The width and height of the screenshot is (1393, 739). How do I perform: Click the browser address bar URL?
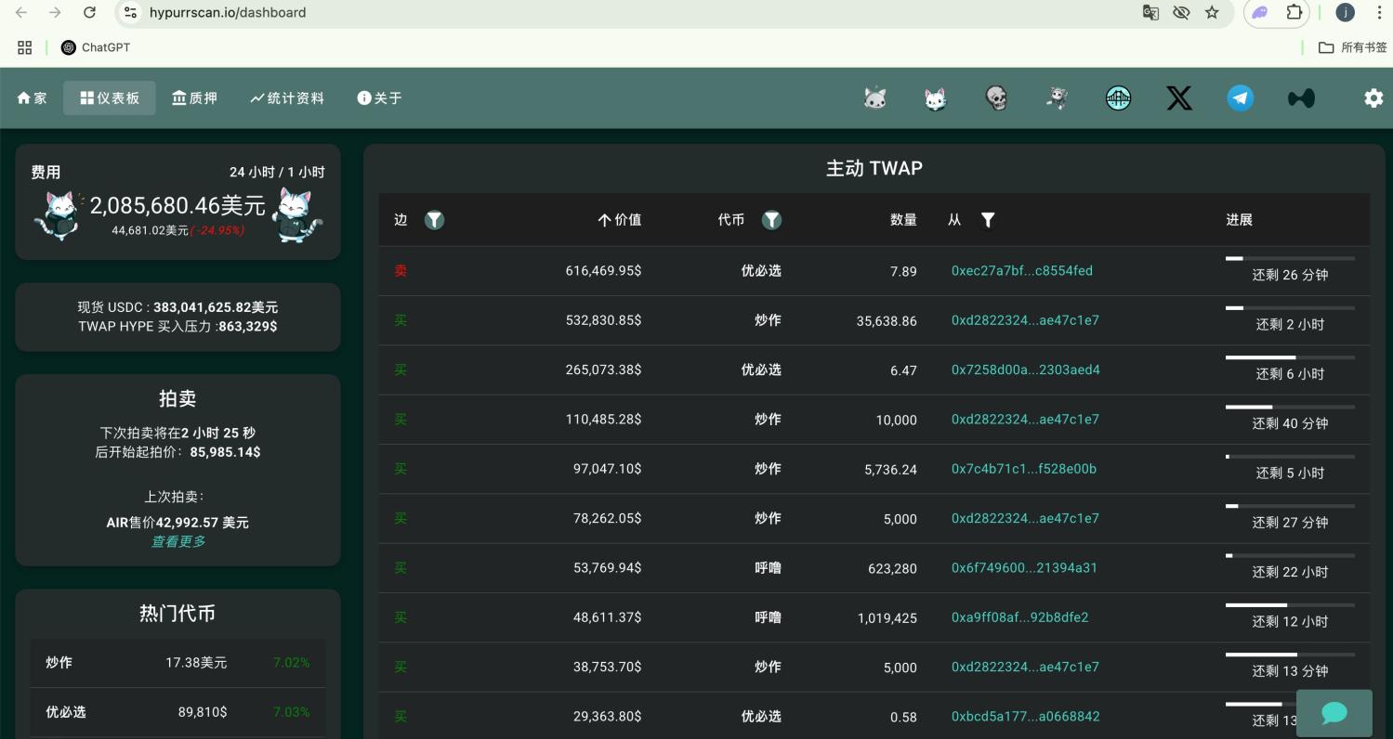click(228, 12)
